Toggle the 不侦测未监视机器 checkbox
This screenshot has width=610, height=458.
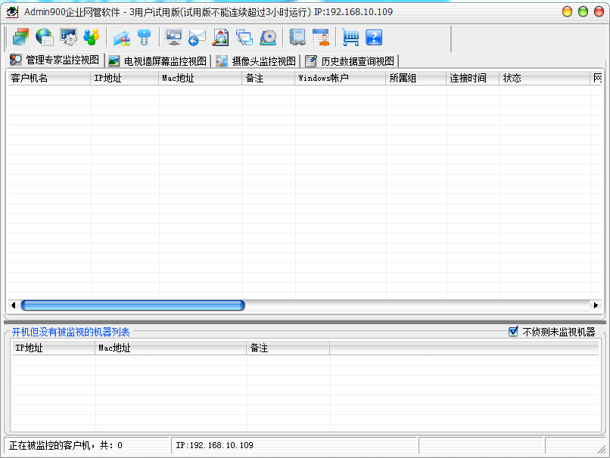click(x=513, y=332)
